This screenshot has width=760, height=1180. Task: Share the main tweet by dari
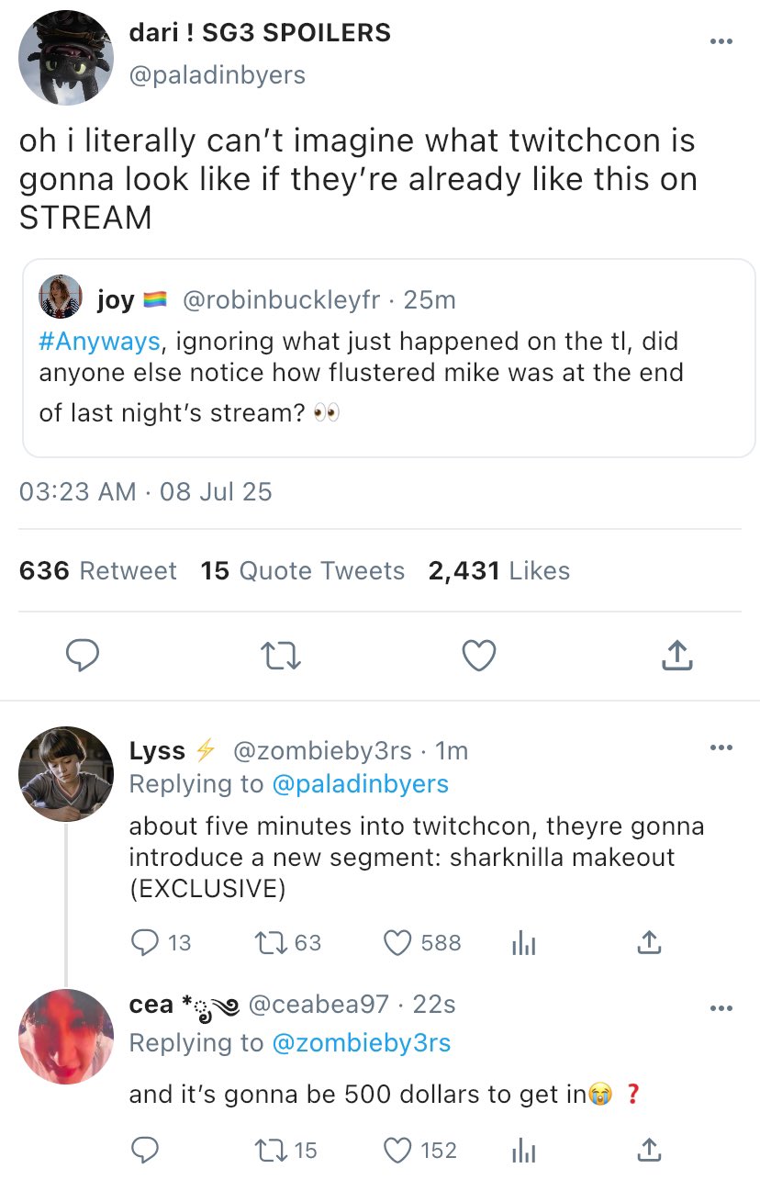(x=676, y=656)
